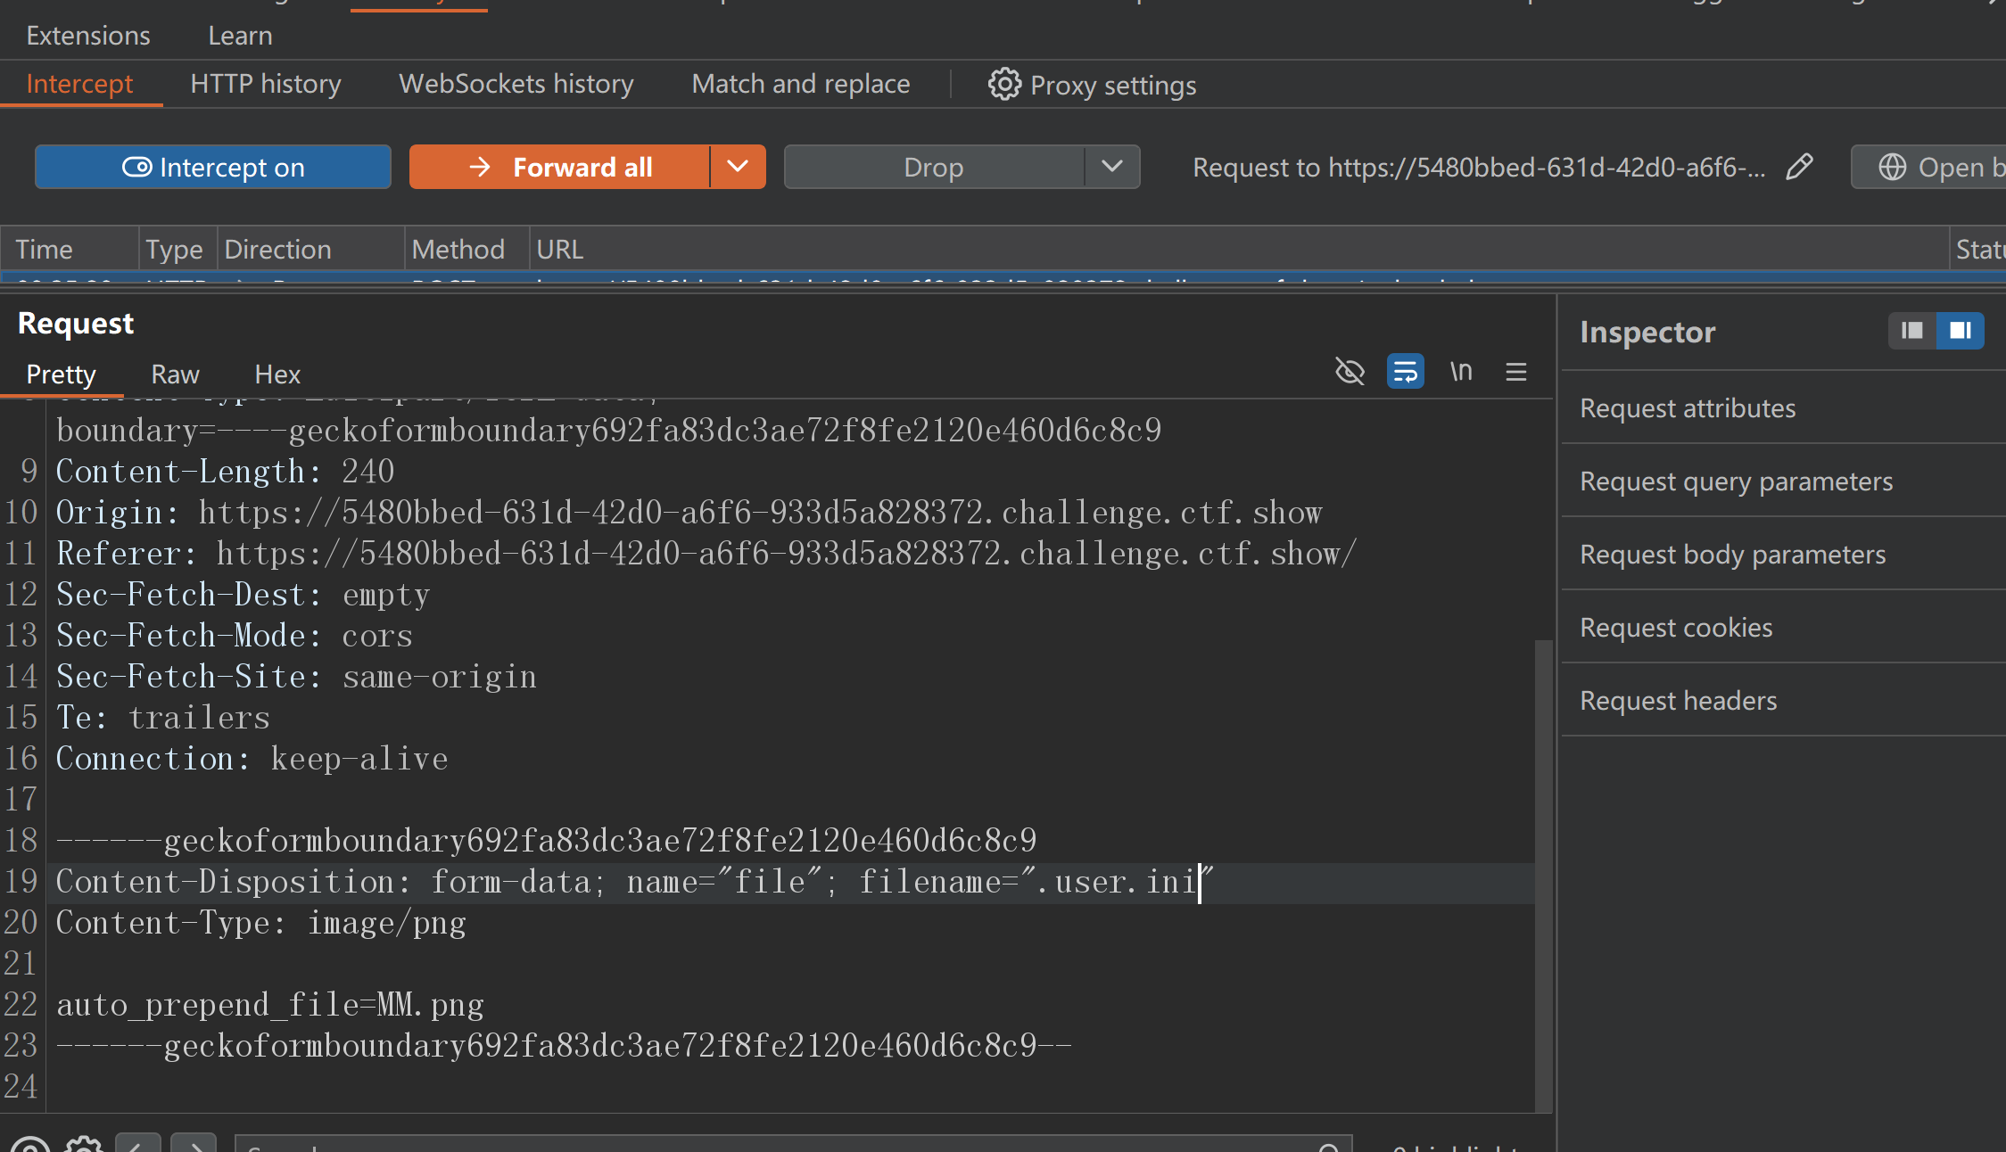The height and width of the screenshot is (1152, 2006).
Task: Select the Raw view tab
Action: point(176,374)
